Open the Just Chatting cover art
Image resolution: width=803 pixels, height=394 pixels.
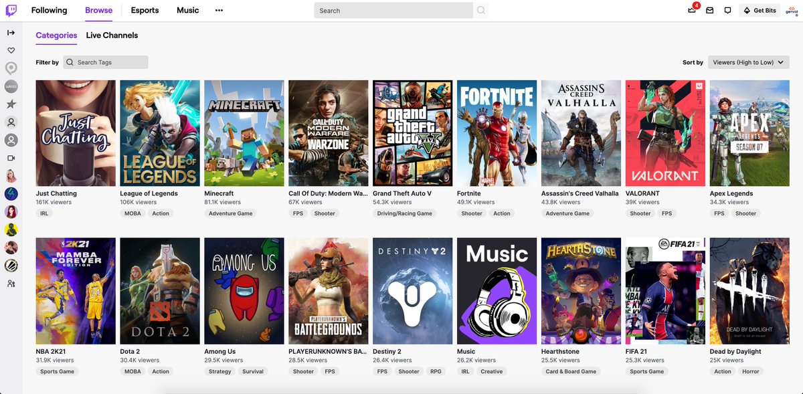tap(76, 133)
